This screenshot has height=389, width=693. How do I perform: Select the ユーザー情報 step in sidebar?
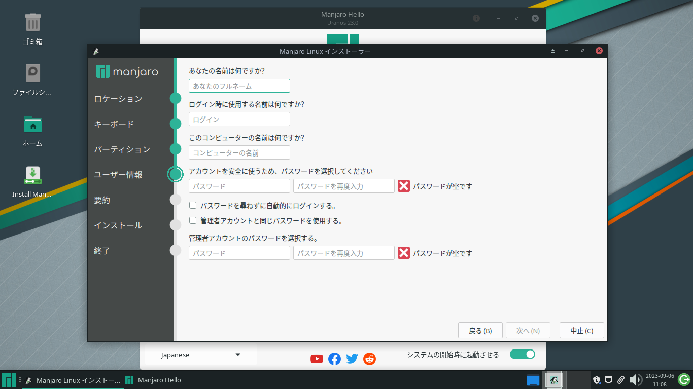(118, 175)
